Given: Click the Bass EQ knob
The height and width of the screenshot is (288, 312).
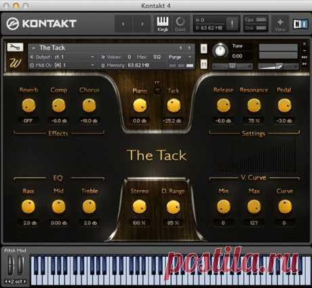Looking at the screenshot, I should (28, 207).
